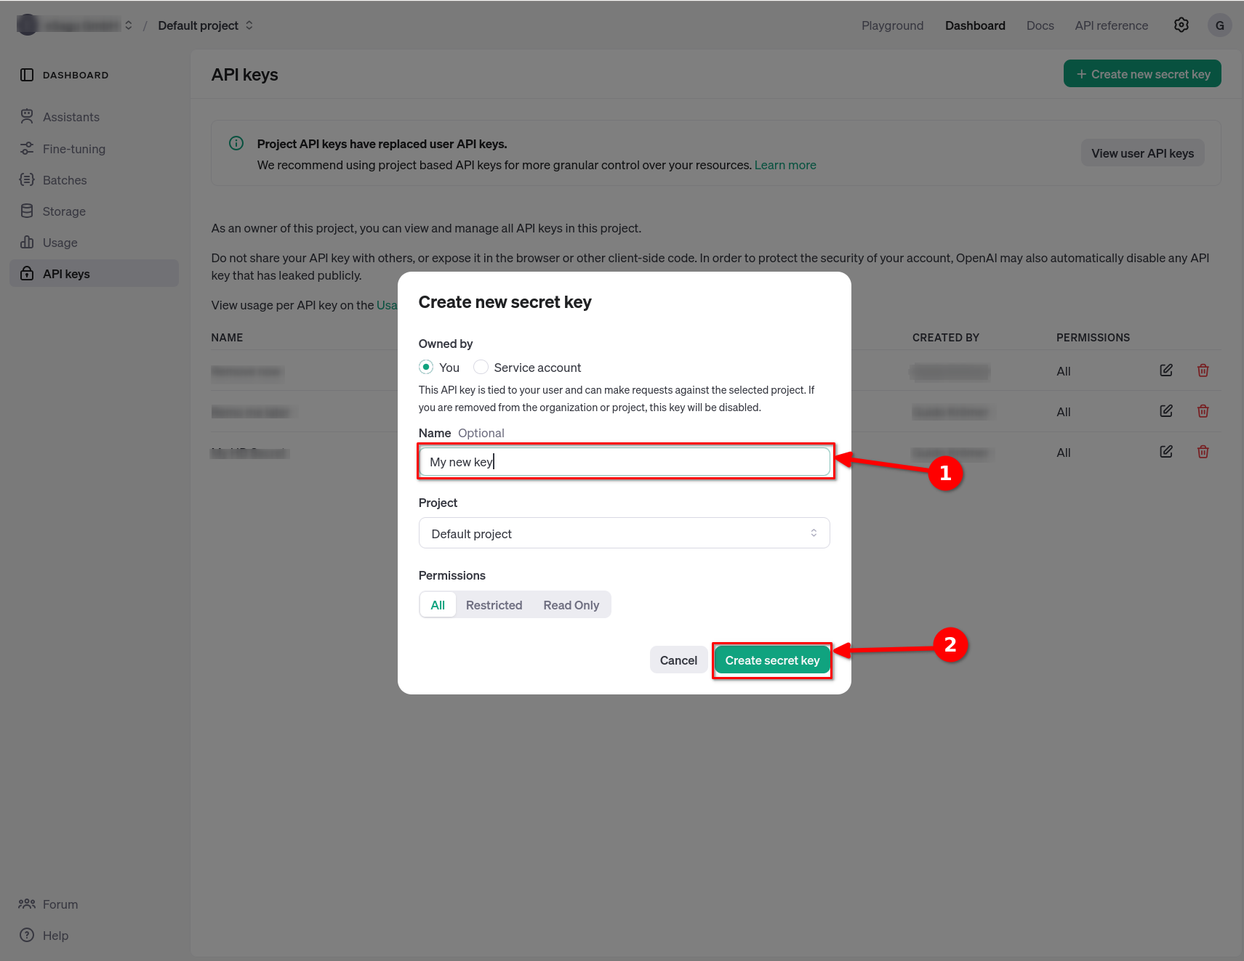
Task: Open the Help item in sidebar
Action: pyautogui.click(x=55, y=936)
